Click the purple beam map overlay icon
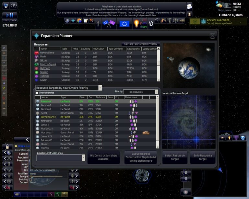 [x=236, y=138]
